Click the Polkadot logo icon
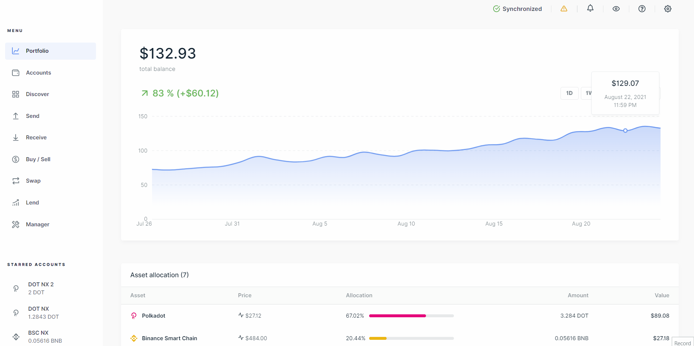This screenshot has width=694, height=346. [x=134, y=316]
